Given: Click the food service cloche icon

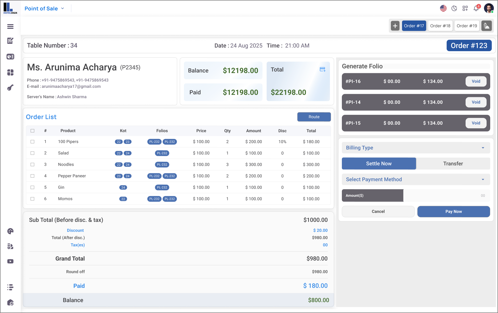Looking at the screenshot, I should [x=487, y=26].
